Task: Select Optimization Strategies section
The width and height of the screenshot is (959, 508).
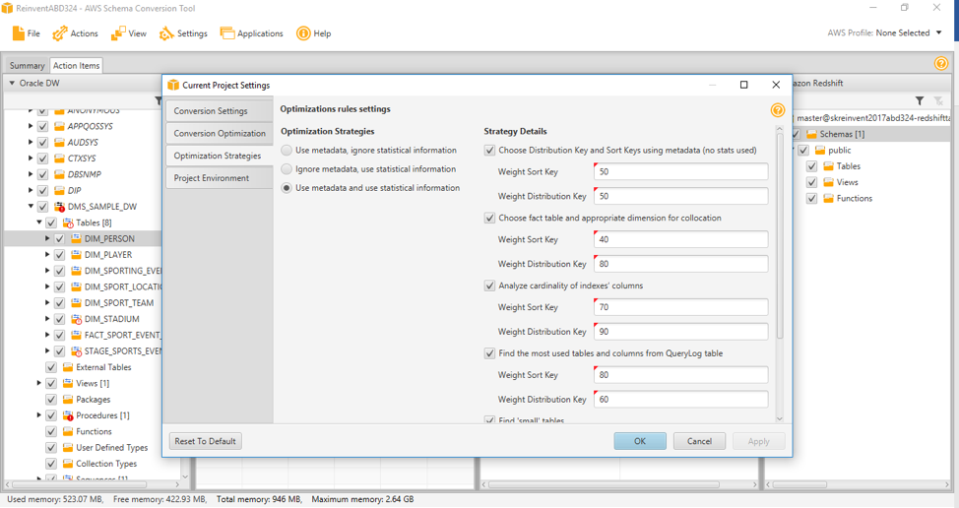Action: [x=219, y=156]
